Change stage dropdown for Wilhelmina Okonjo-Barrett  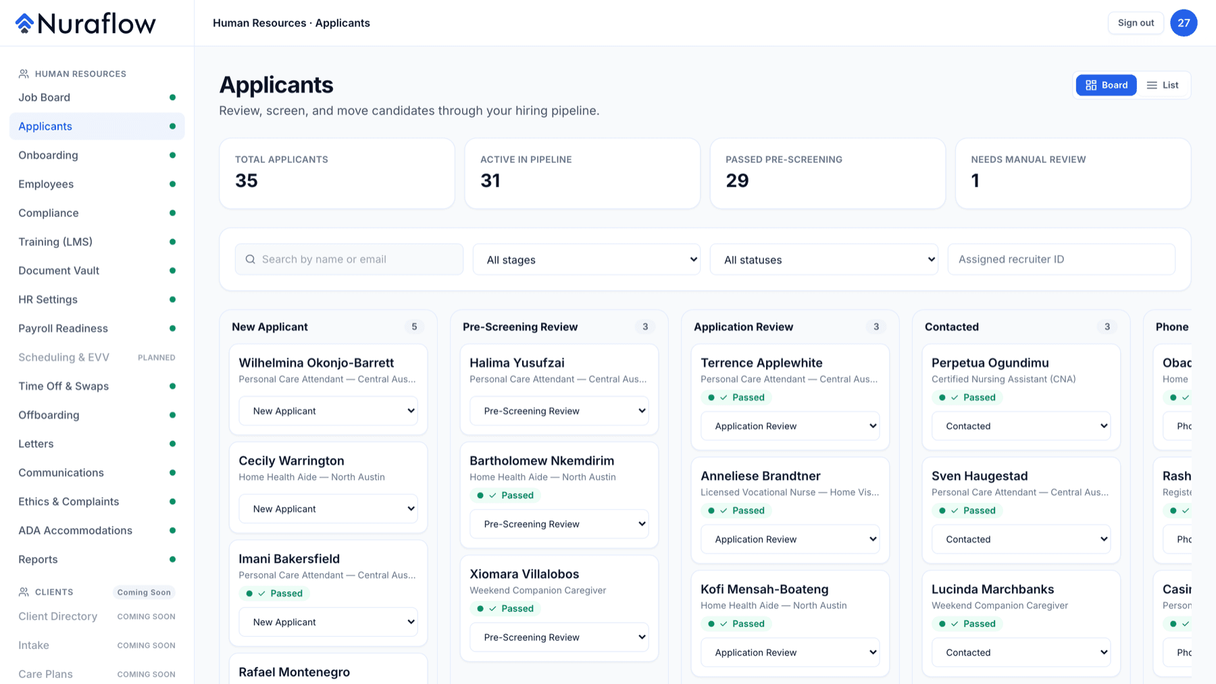pyautogui.click(x=328, y=411)
